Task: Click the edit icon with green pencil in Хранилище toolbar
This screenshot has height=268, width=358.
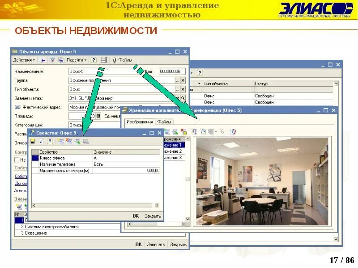Action: (x=175, y=131)
